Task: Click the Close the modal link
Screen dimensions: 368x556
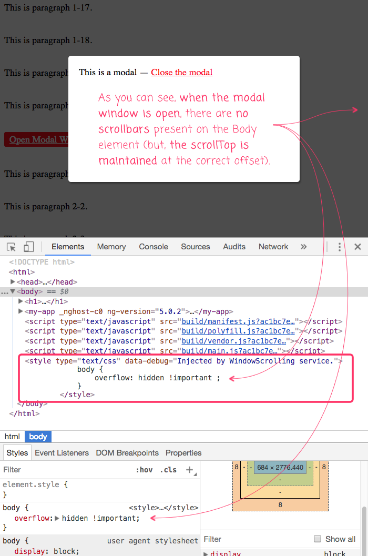Action: (x=182, y=73)
